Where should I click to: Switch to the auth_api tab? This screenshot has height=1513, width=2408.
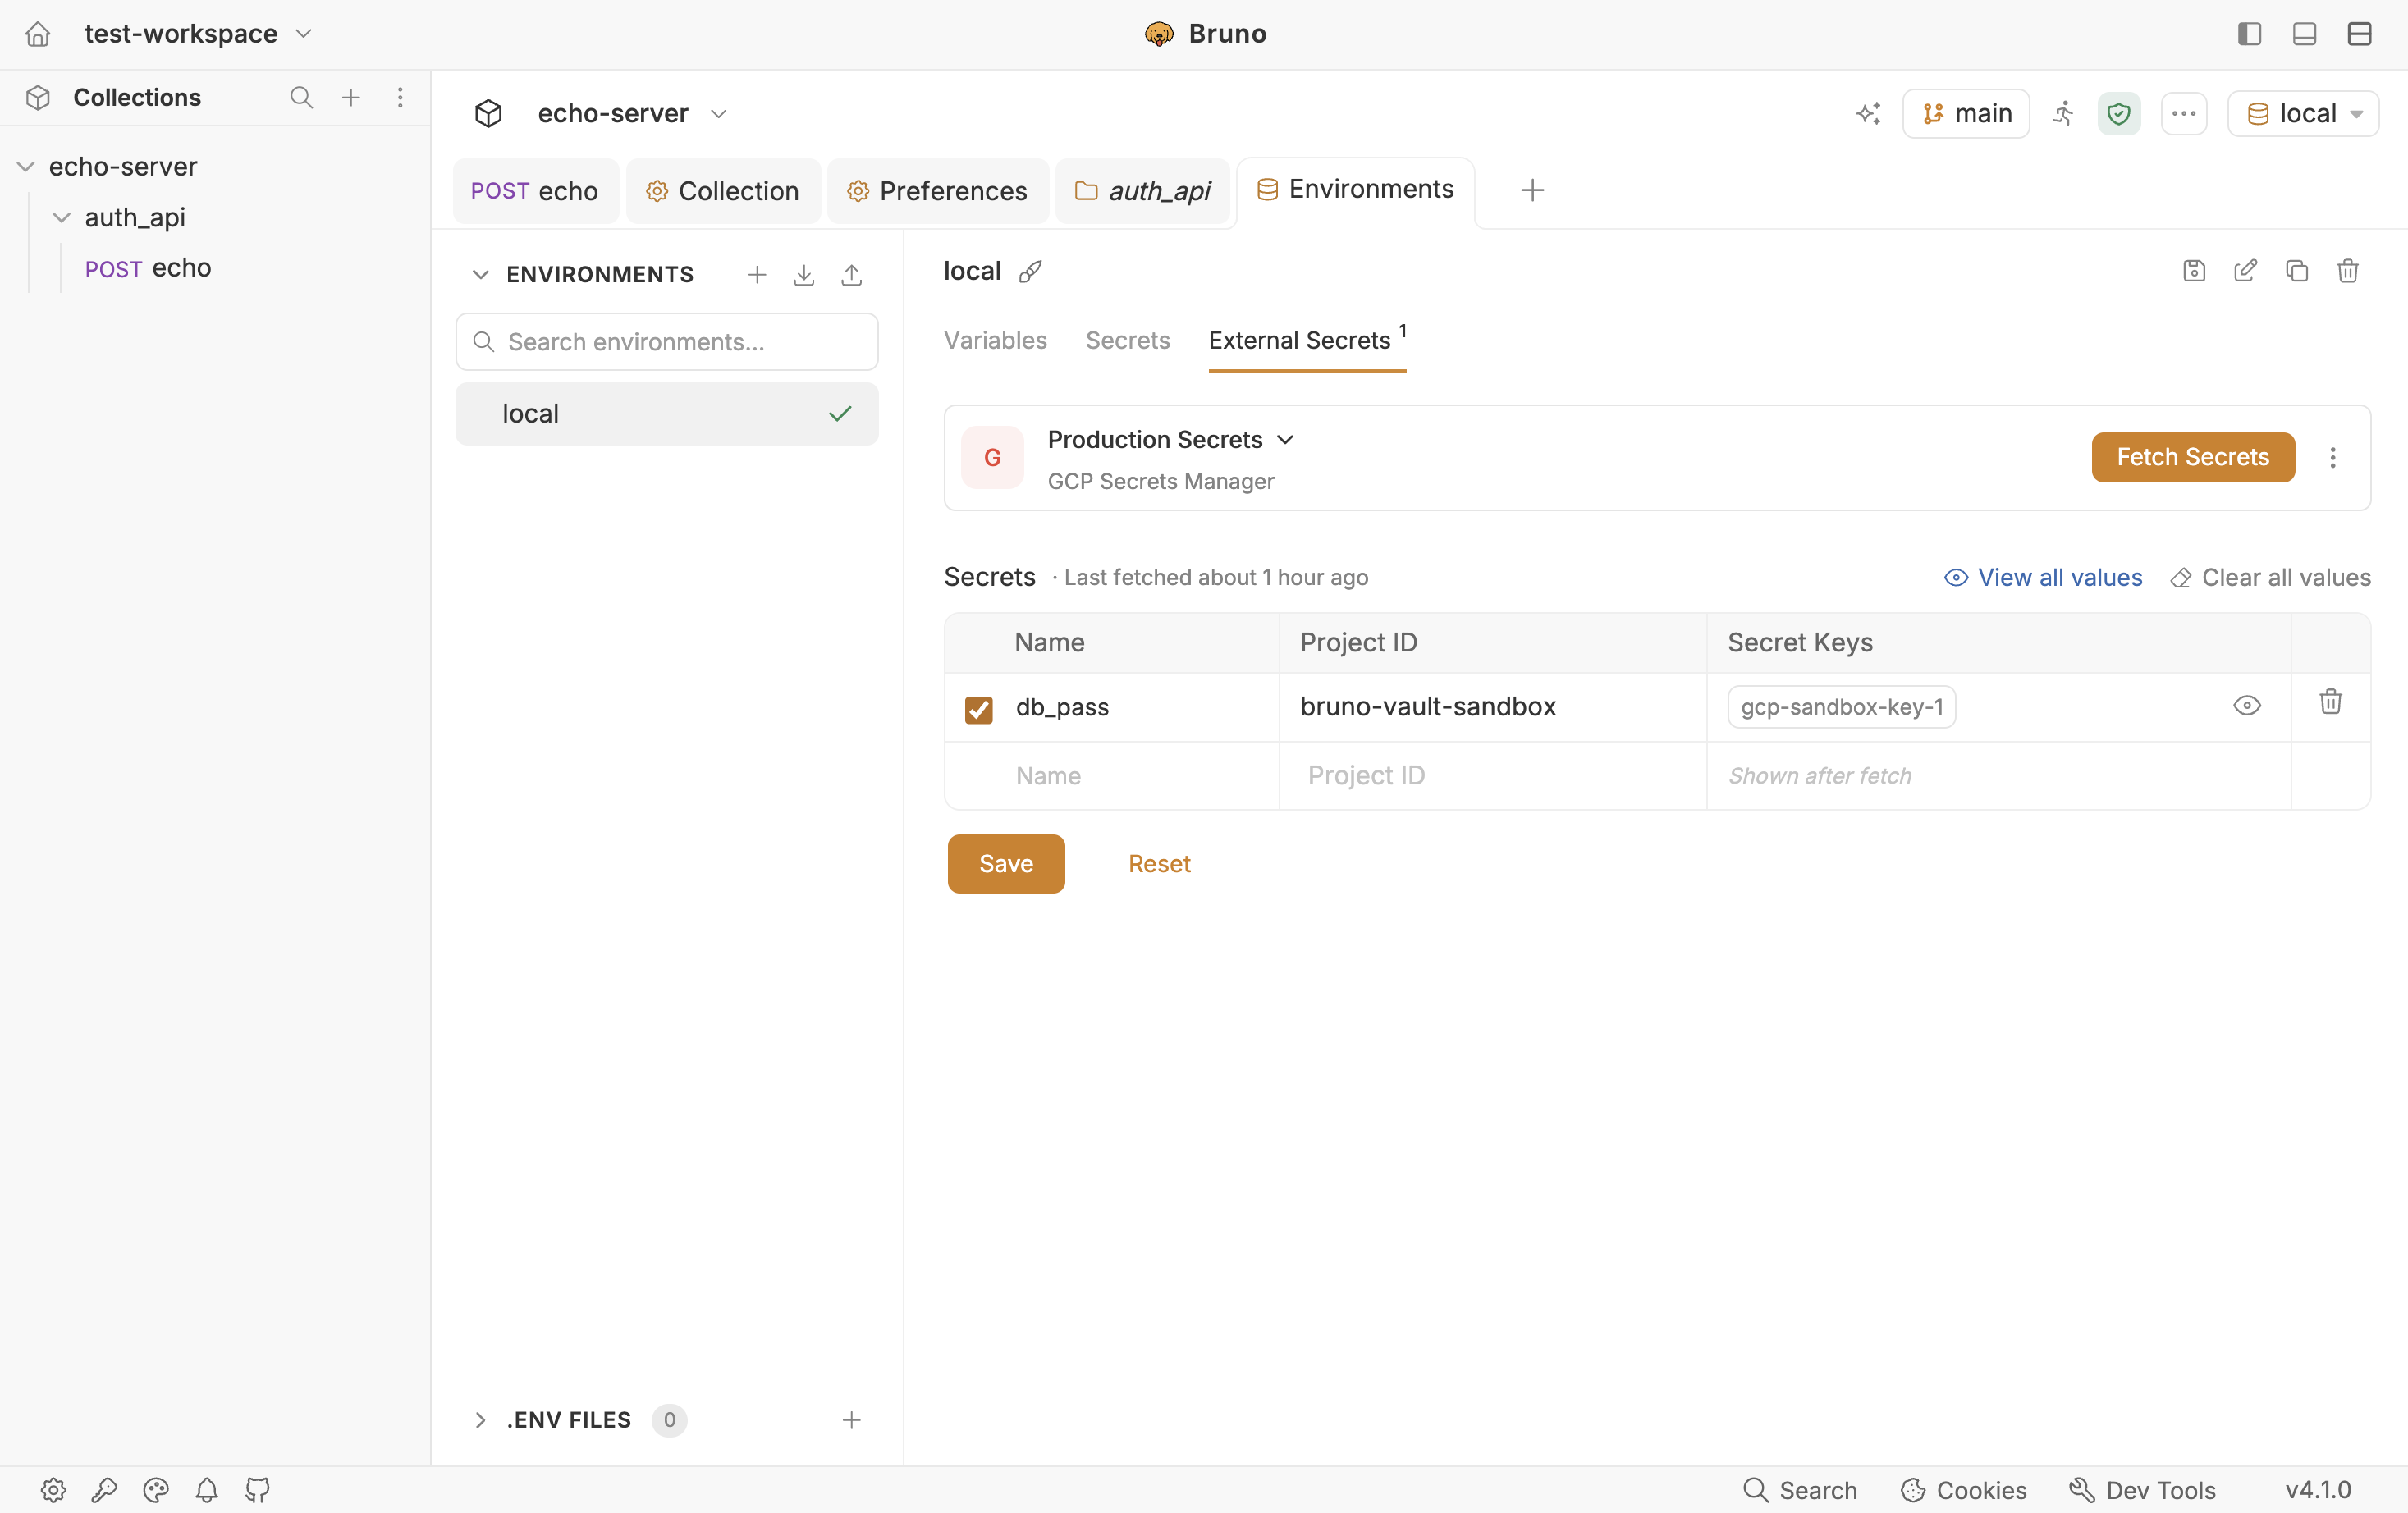(x=1143, y=191)
